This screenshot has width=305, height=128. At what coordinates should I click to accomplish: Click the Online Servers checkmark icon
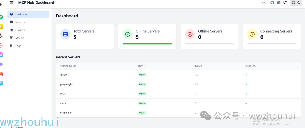point(128,34)
